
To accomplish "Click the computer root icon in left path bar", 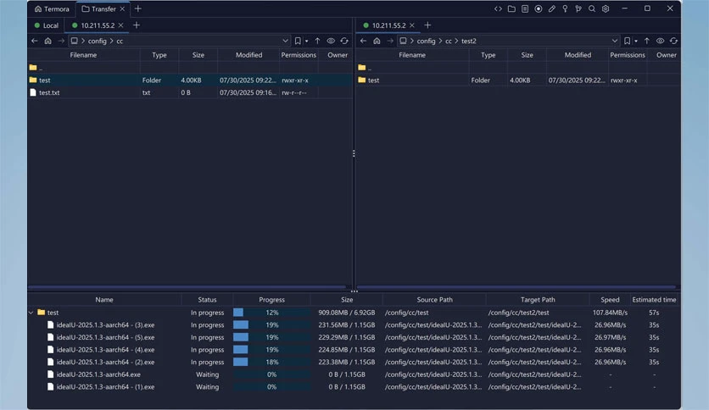I will [x=74, y=41].
